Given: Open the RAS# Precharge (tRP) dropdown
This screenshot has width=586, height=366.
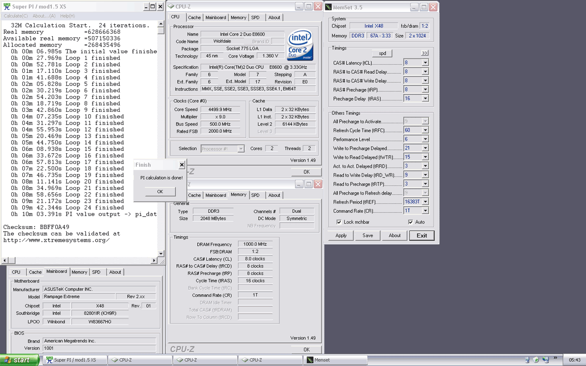Looking at the screenshot, I should tap(425, 89).
